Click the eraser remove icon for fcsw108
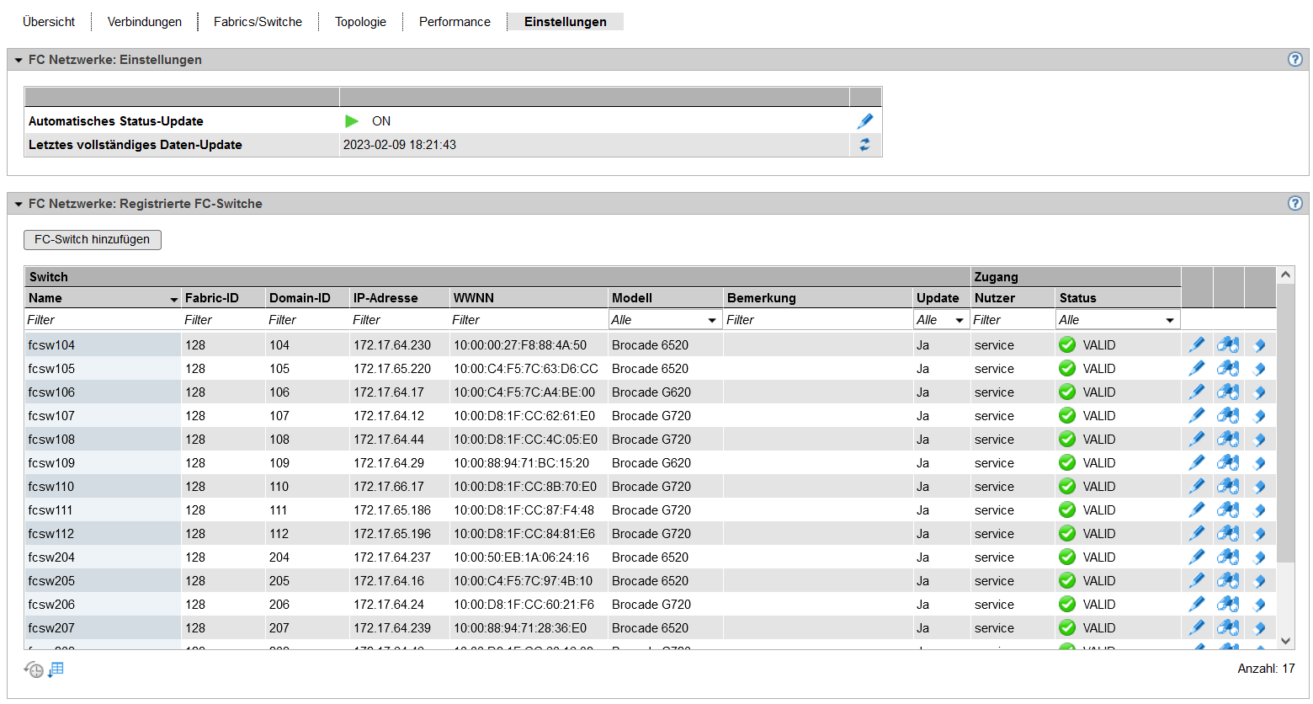1313x704 pixels. (1259, 440)
